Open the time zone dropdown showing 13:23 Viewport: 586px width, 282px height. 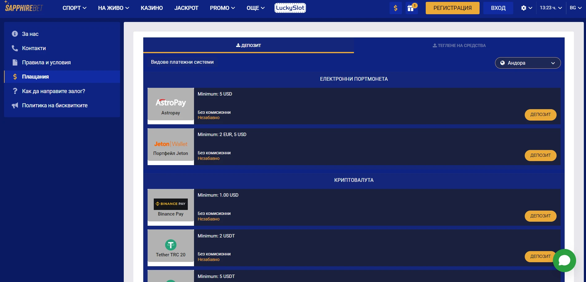pyautogui.click(x=551, y=8)
